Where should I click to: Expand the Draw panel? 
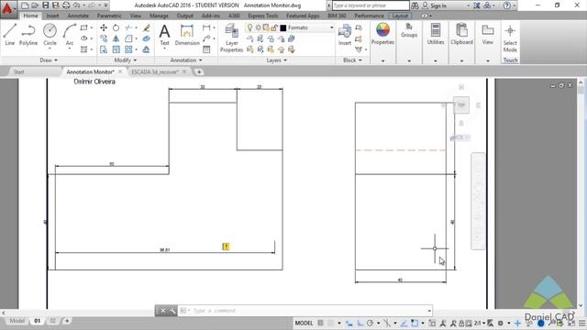point(49,60)
